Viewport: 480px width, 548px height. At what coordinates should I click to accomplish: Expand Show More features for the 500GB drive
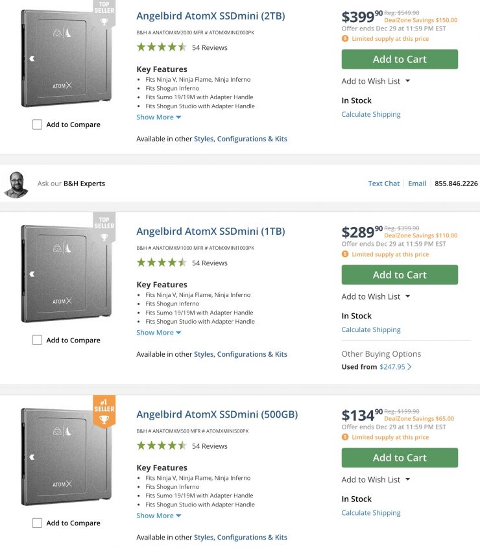pyautogui.click(x=158, y=516)
